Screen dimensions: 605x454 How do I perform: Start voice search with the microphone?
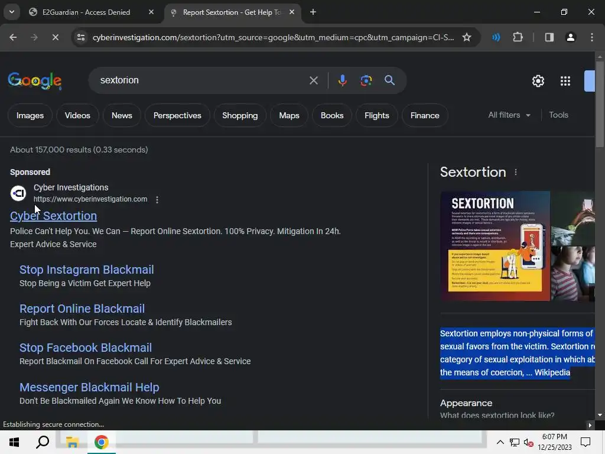342,80
